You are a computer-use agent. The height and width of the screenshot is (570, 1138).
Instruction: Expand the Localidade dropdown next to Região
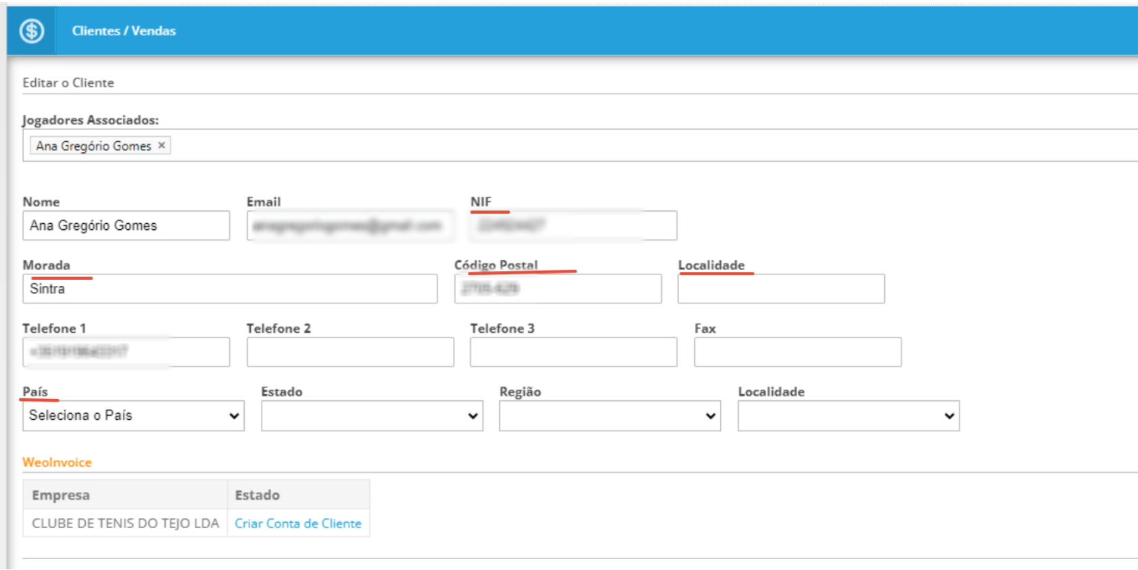click(848, 416)
